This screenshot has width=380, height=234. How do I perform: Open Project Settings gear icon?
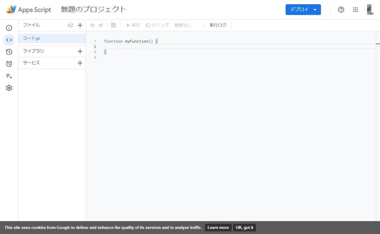(9, 88)
